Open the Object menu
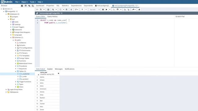Screen dimensions: 198x111 pos(25,2)
